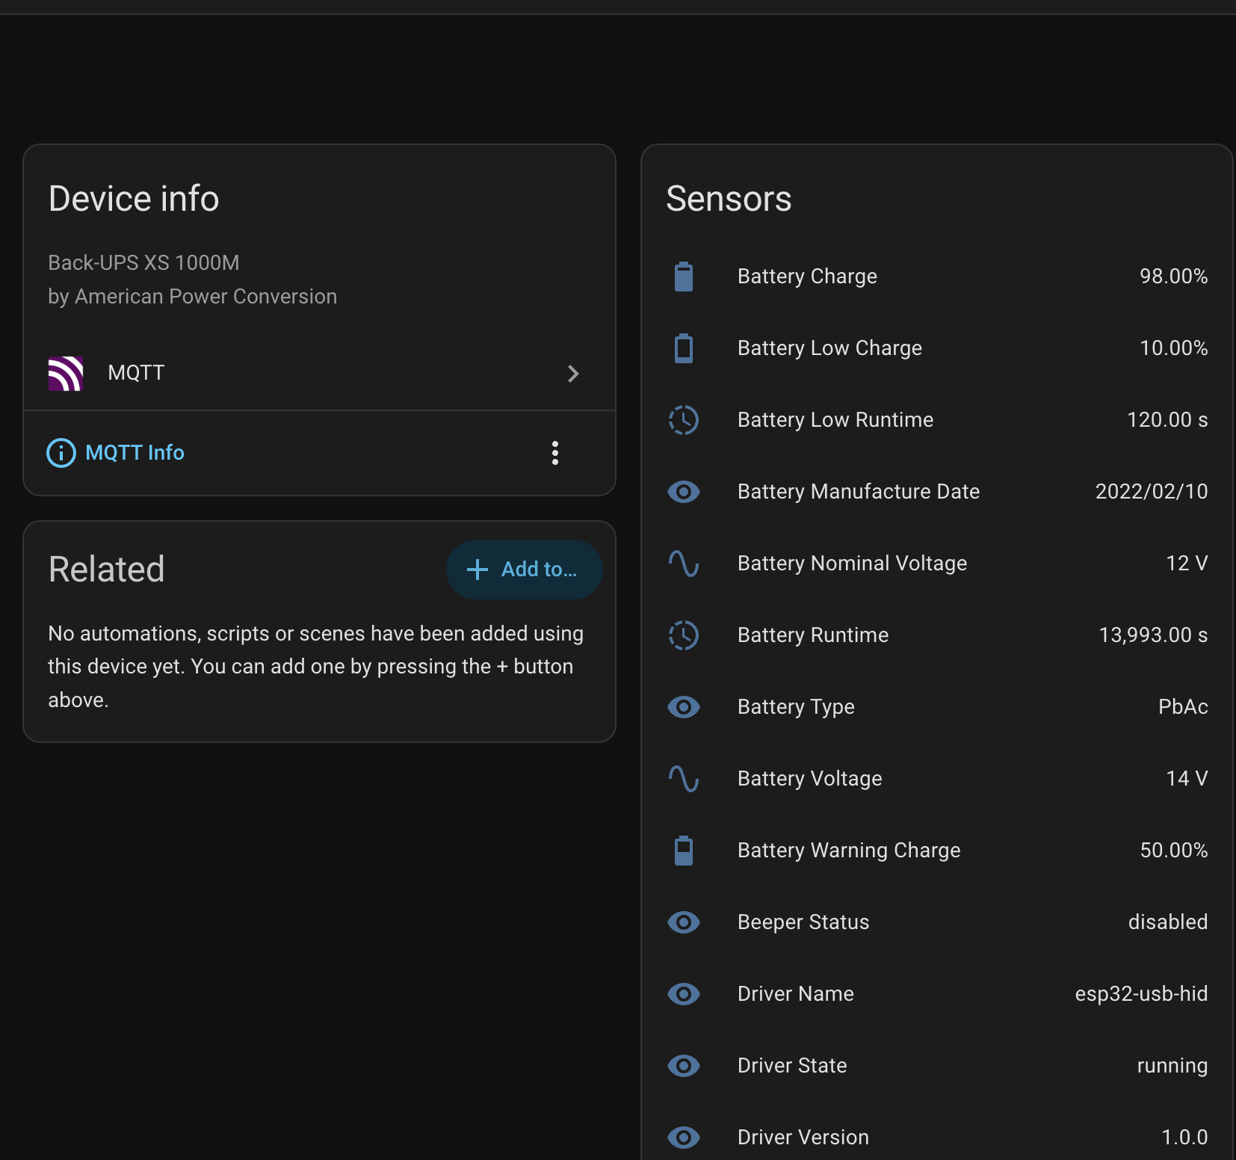Screen dimensions: 1236x1160
Task: Open Battery Manufacture Date sensor entry
Action: (x=937, y=492)
